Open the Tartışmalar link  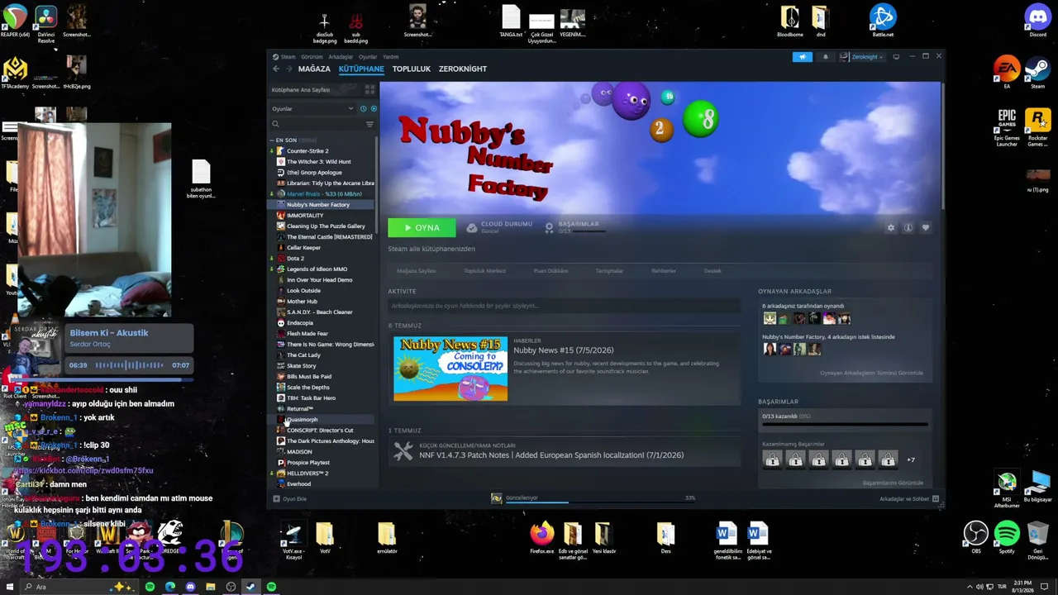click(x=610, y=271)
